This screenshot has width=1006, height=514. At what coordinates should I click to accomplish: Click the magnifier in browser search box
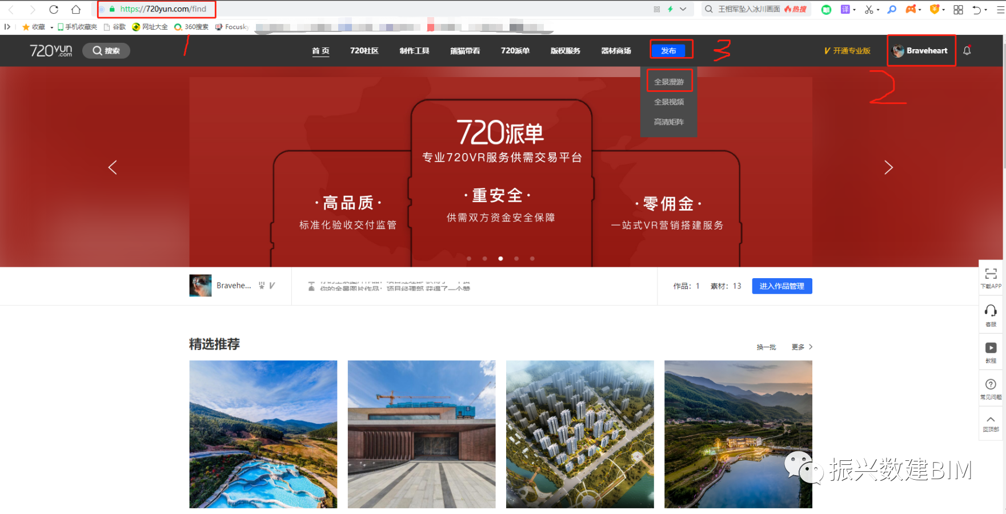pos(709,9)
